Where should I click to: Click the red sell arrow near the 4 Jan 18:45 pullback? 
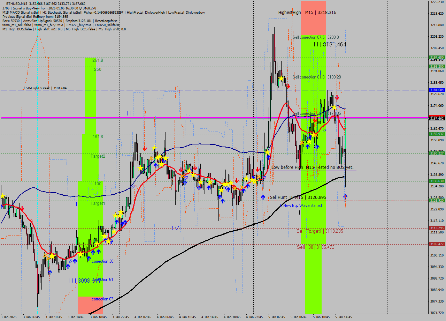pyautogui.click(x=237, y=180)
